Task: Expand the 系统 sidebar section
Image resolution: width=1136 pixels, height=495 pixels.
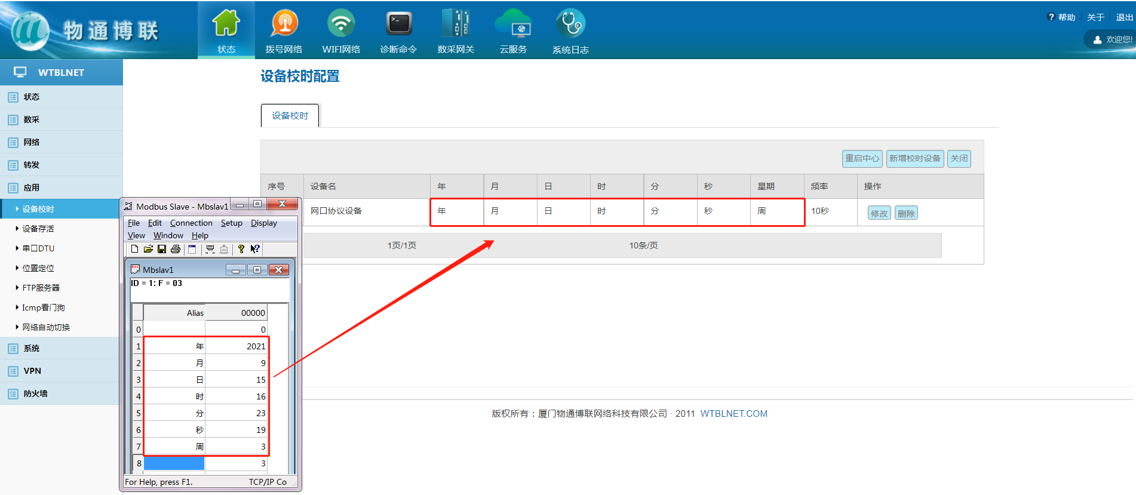Action: click(x=32, y=348)
